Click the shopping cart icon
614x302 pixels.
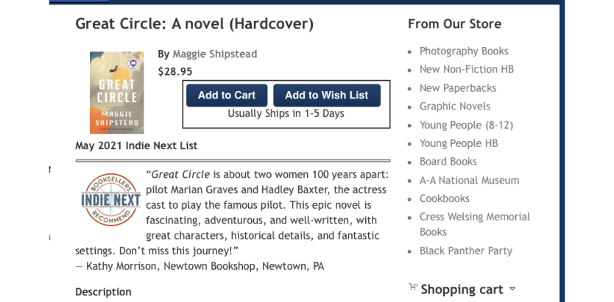[412, 287]
